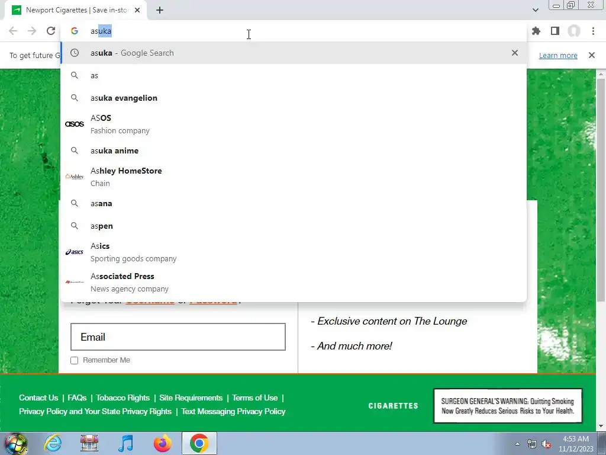Reload the page with the refresh icon
Image resolution: width=606 pixels, height=455 pixels.
point(51,31)
